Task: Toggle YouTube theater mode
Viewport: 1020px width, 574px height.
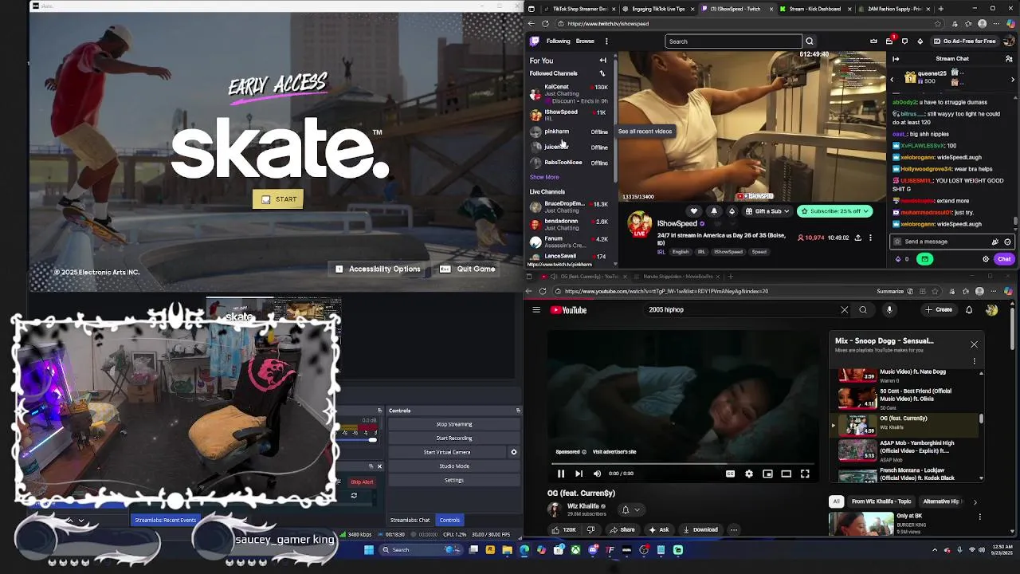Action: click(786, 474)
